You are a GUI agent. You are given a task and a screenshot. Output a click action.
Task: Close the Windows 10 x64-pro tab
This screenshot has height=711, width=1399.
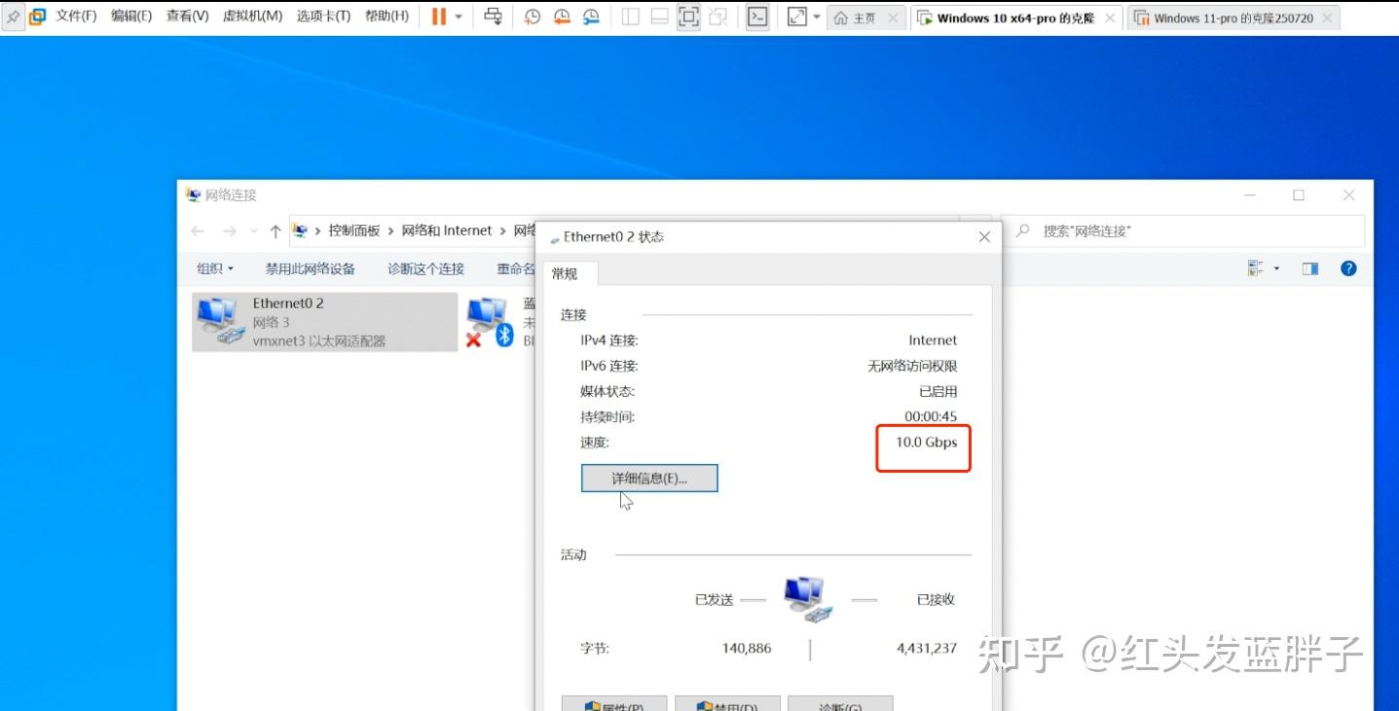tap(1110, 18)
